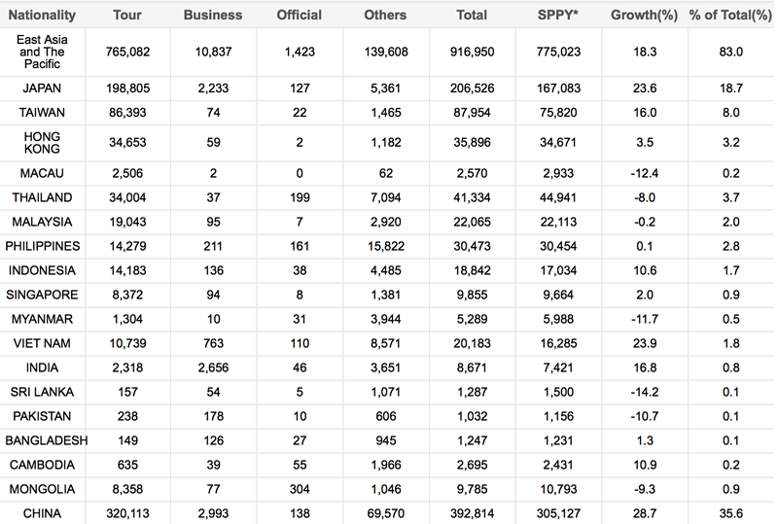Click the SRI LANKA row label

[x=42, y=392]
